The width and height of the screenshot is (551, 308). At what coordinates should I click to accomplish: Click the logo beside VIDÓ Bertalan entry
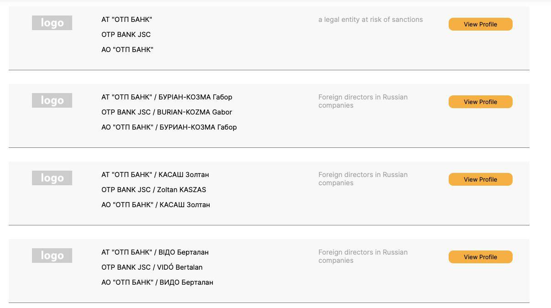coord(52,256)
